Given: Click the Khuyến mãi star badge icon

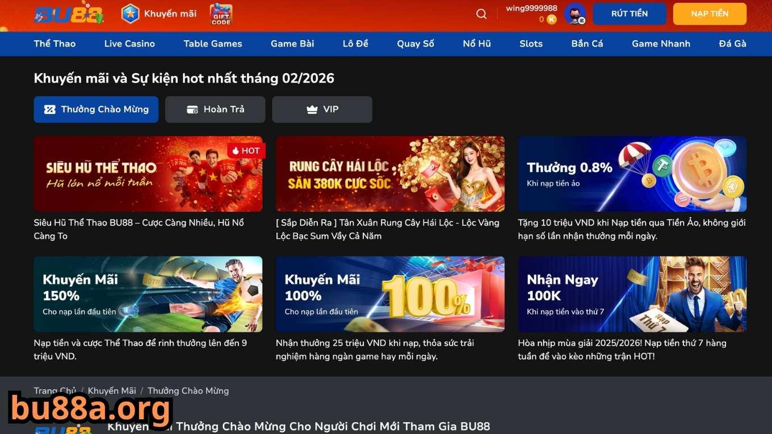Looking at the screenshot, I should (130, 14).
